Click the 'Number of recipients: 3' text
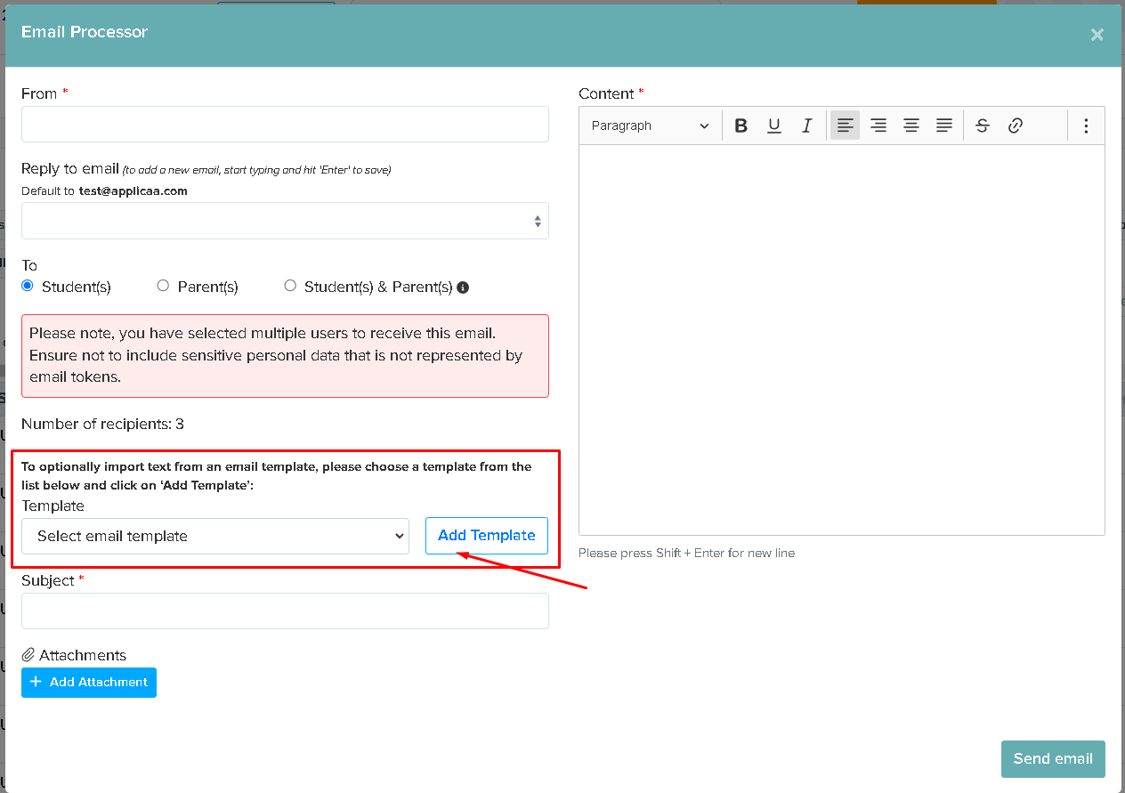Image resolution: width=1125 pixels, height=793 pixels. tap(102, 425)
